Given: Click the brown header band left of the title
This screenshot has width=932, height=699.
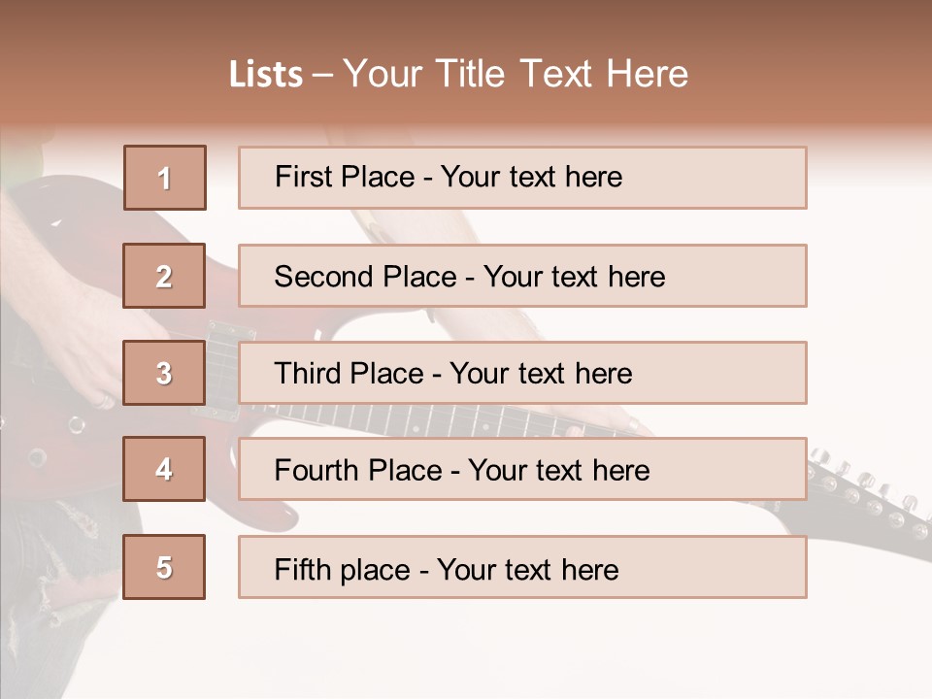Looking at the screenshot, I should click(x=107, y=73).
